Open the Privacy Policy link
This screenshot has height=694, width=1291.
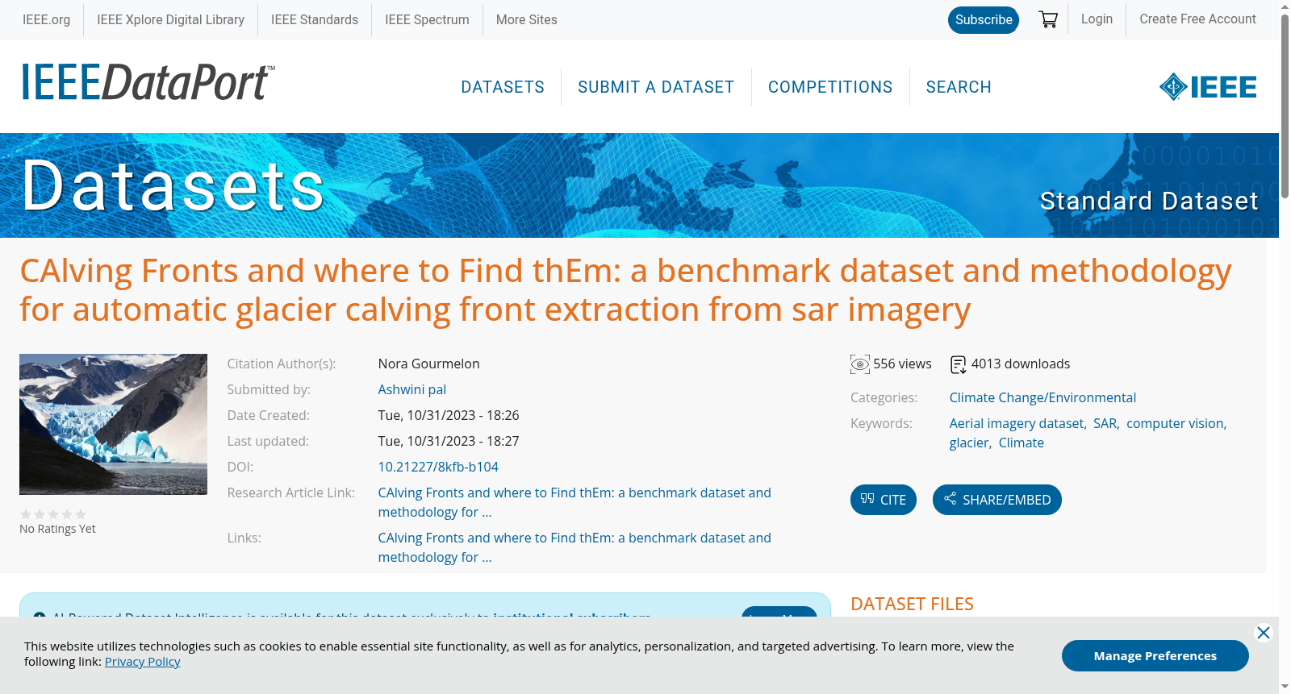pyautogui.click(x=142, y=661)
